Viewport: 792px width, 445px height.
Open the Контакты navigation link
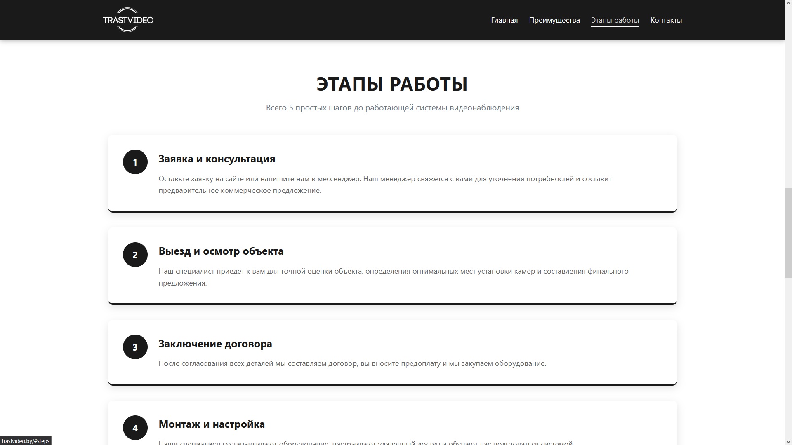coord(666,20)
